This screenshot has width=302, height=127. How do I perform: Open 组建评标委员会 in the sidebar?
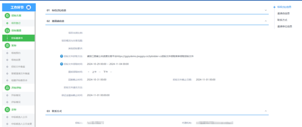[x=19, y=80]
